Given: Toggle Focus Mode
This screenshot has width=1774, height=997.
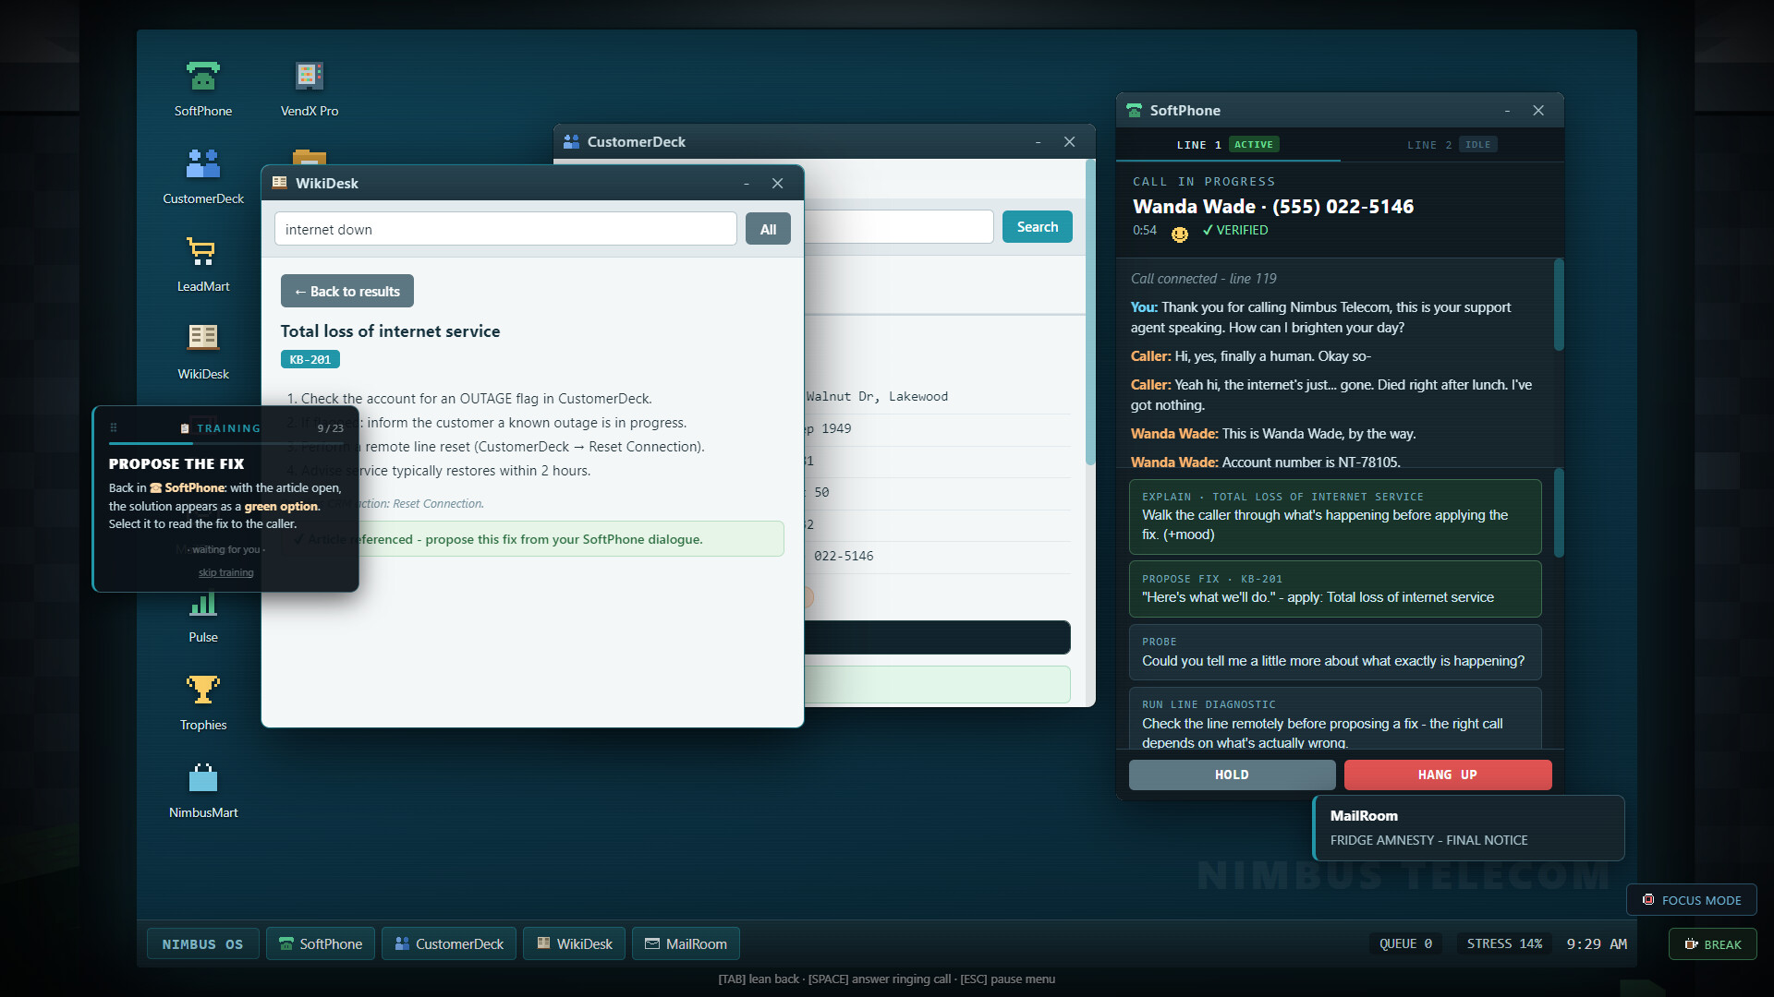Looking at the screenshot, I should tap(1692, 900).
